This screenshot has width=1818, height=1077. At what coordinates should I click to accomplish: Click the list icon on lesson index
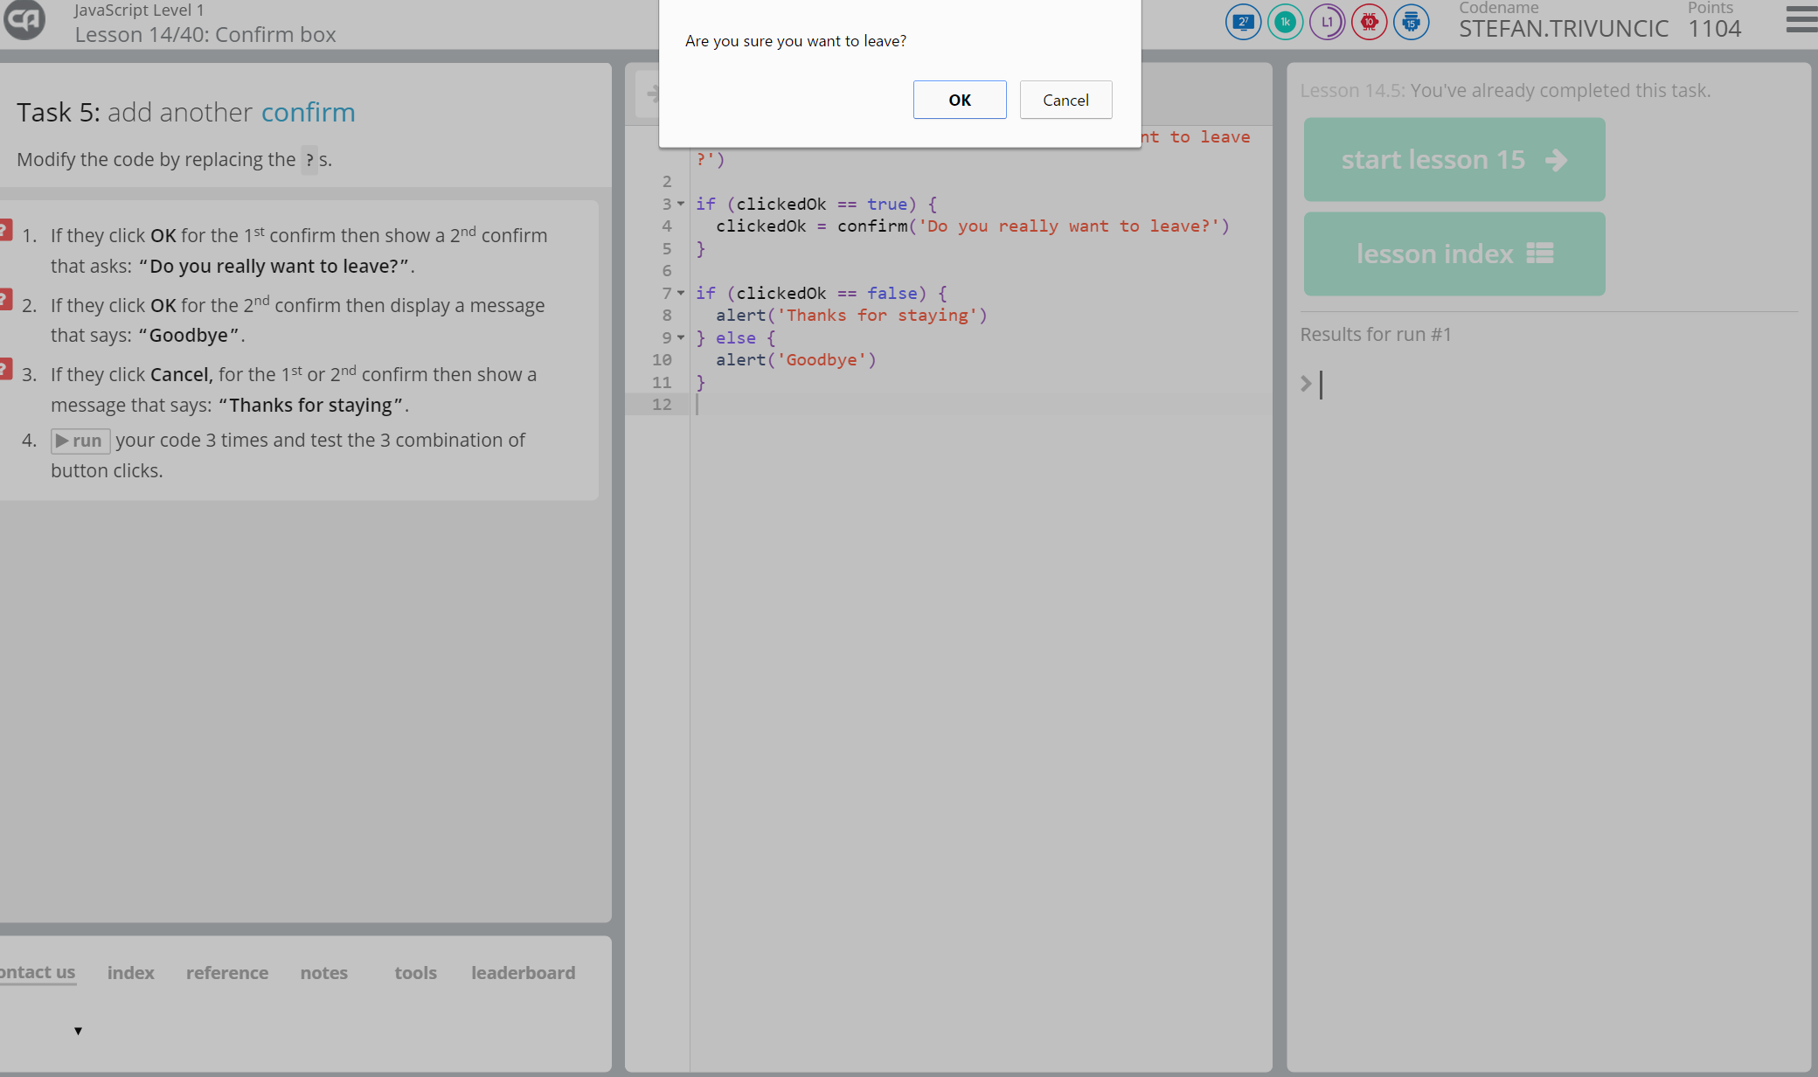point(1540,254)
